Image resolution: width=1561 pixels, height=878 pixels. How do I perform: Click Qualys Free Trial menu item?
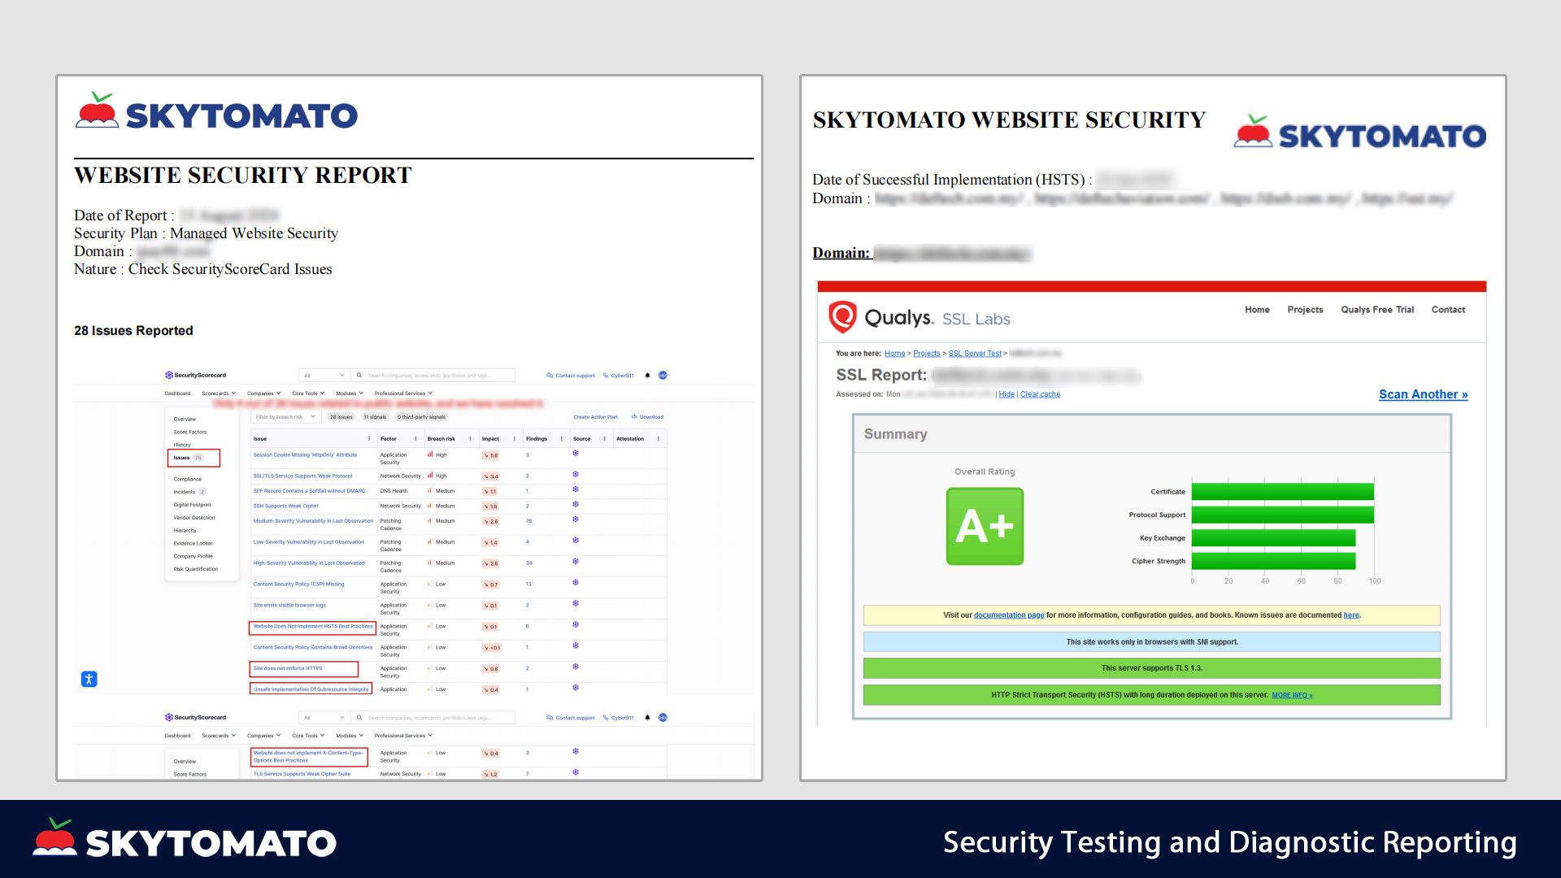pos(1377,310)
